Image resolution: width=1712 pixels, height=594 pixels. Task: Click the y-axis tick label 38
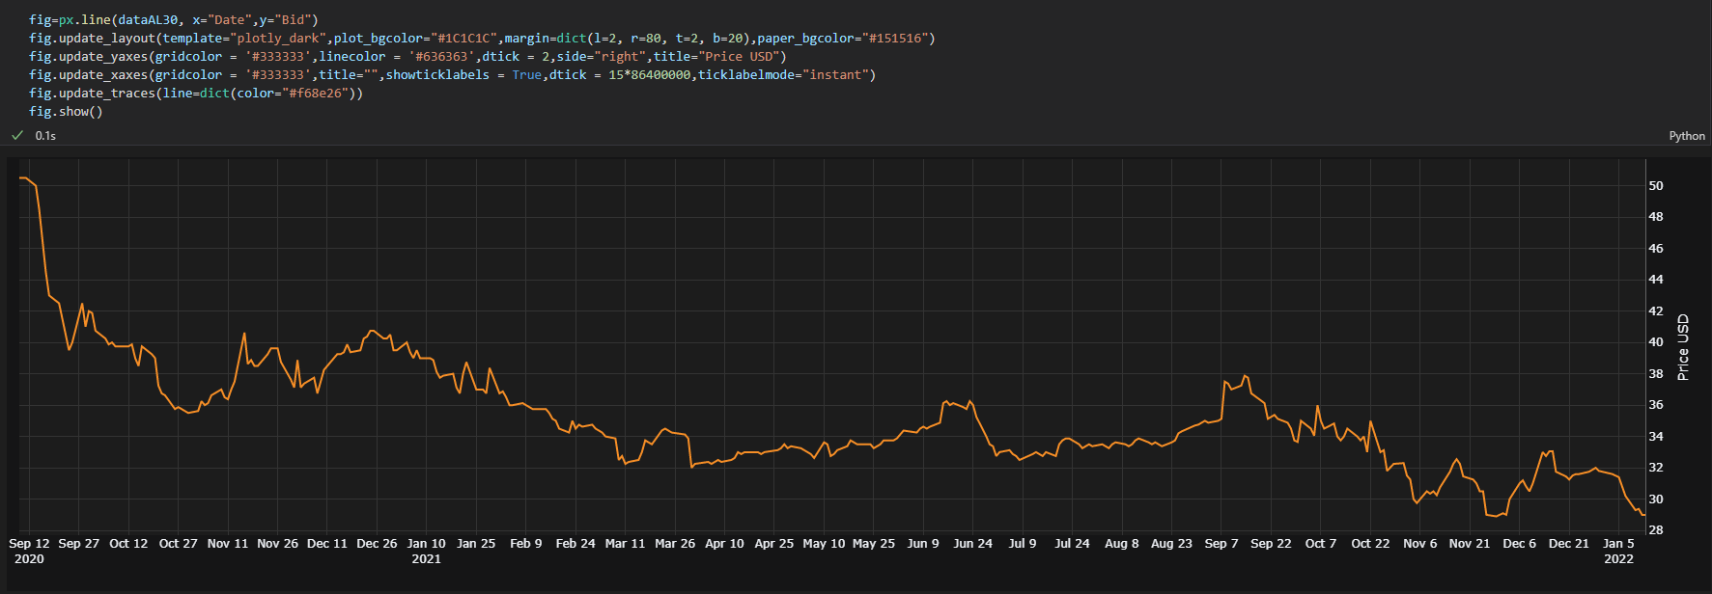click(x=1656, y=373)
